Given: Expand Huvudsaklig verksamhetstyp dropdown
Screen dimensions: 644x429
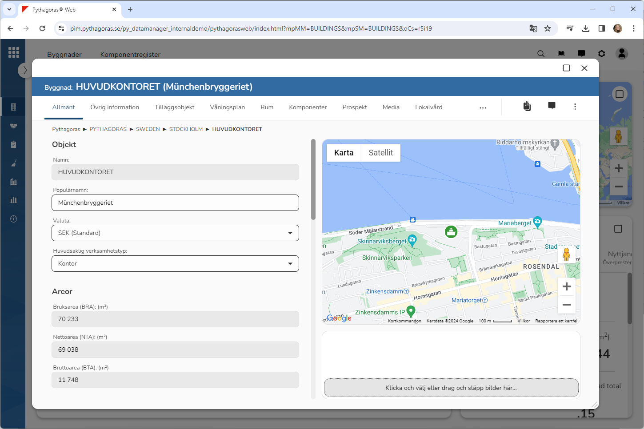Looking at the screenshot, I should pyautogui.click(x=175, y=264).
